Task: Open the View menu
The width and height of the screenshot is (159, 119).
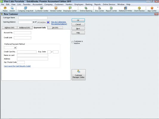Action: 13,4
